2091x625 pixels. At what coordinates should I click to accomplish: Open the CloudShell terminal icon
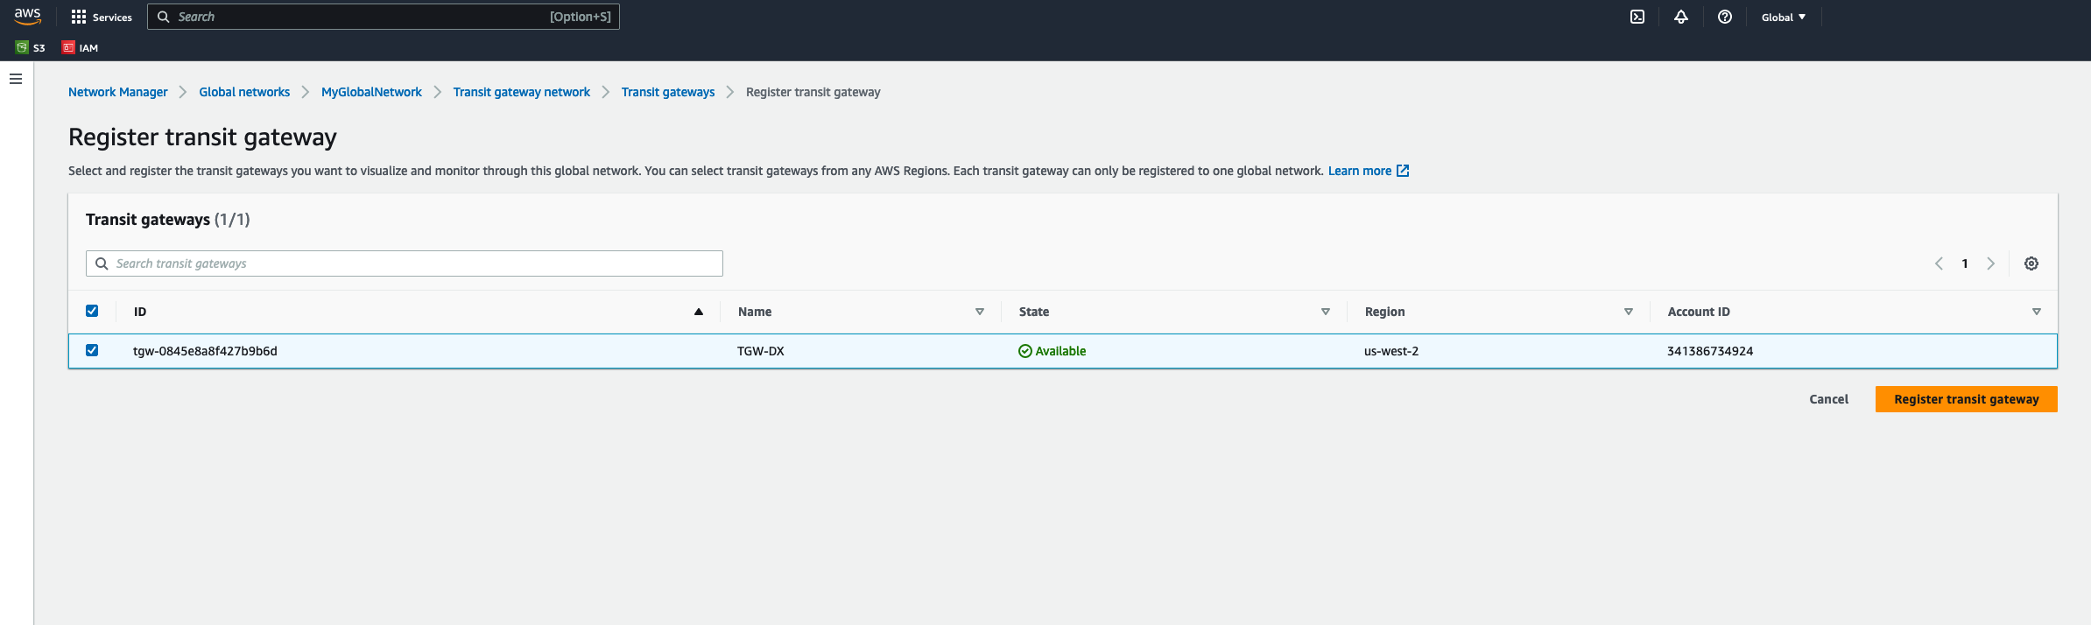[1637, 17]
